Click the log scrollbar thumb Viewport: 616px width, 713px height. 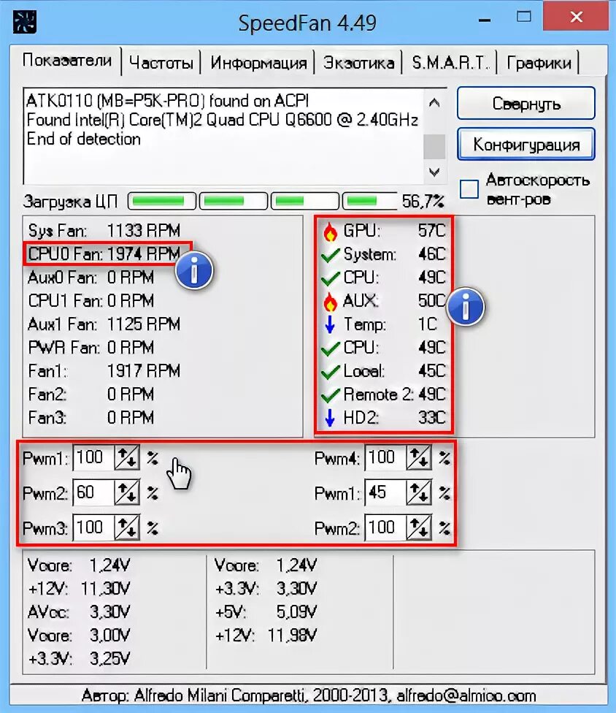click(434, 146)
